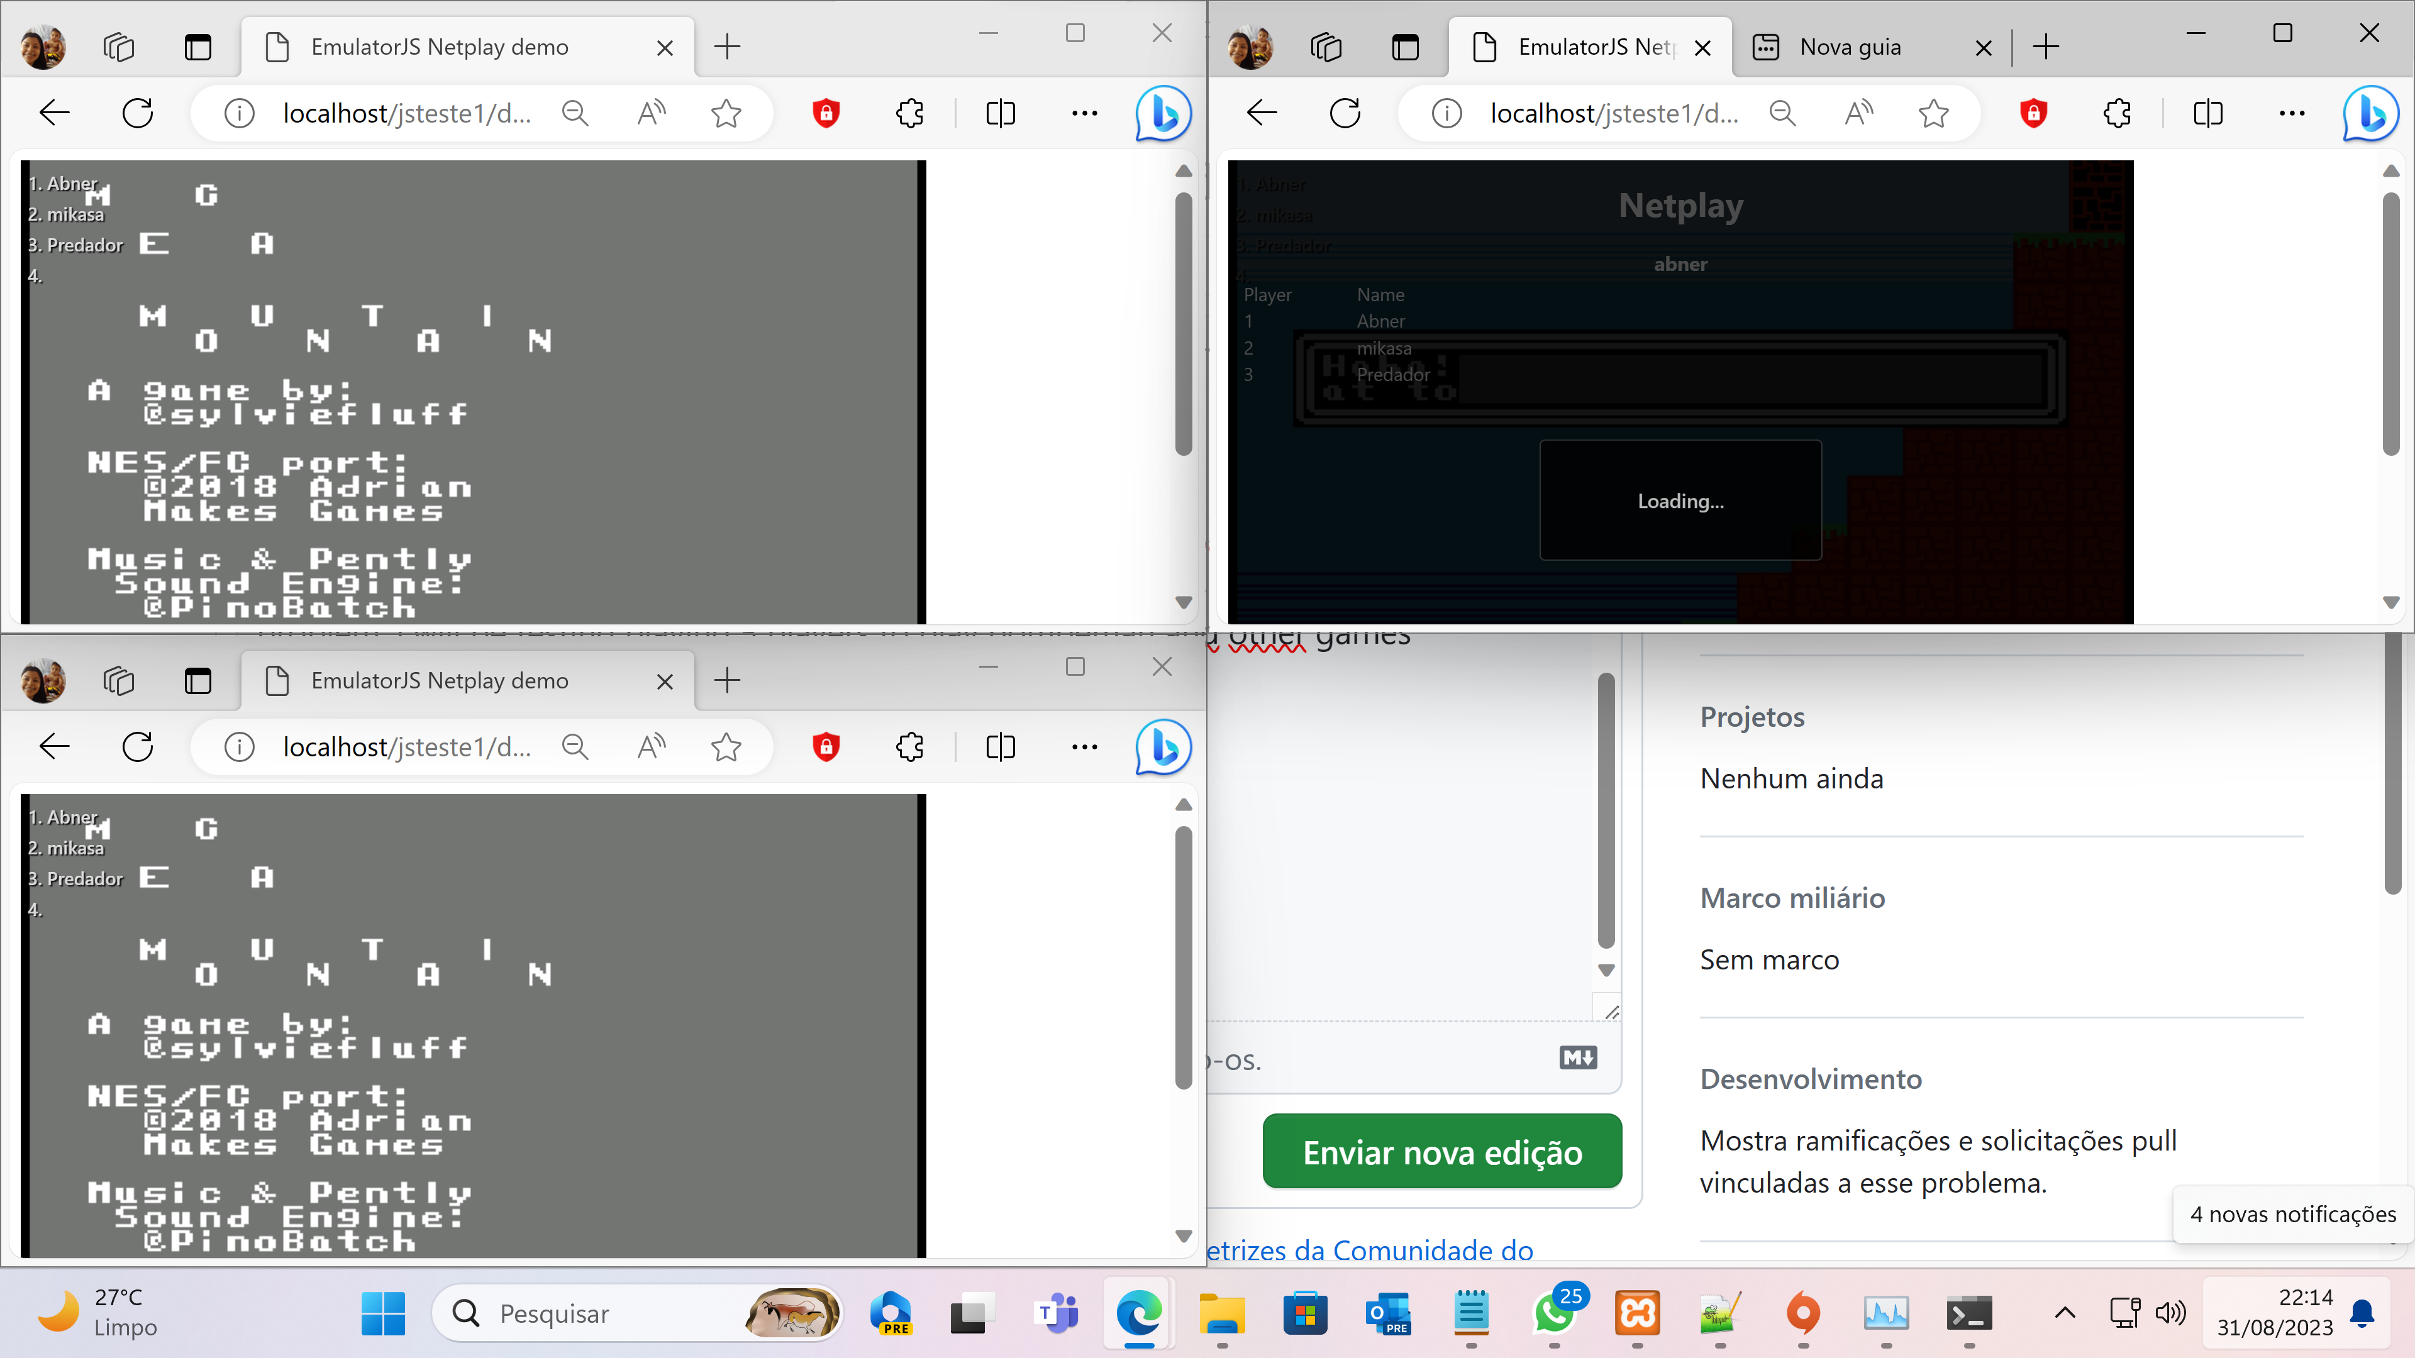The image size is (2415, 1358).
Task: Click Read aloud icon in bottom-left browser
Action: (x=651, y=747)
